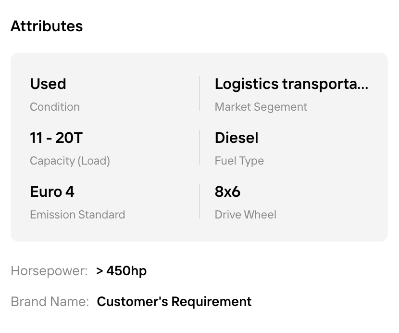Open the "Customer's Requirement" brand value
The image size is (399, 333).
pos(174,302)
